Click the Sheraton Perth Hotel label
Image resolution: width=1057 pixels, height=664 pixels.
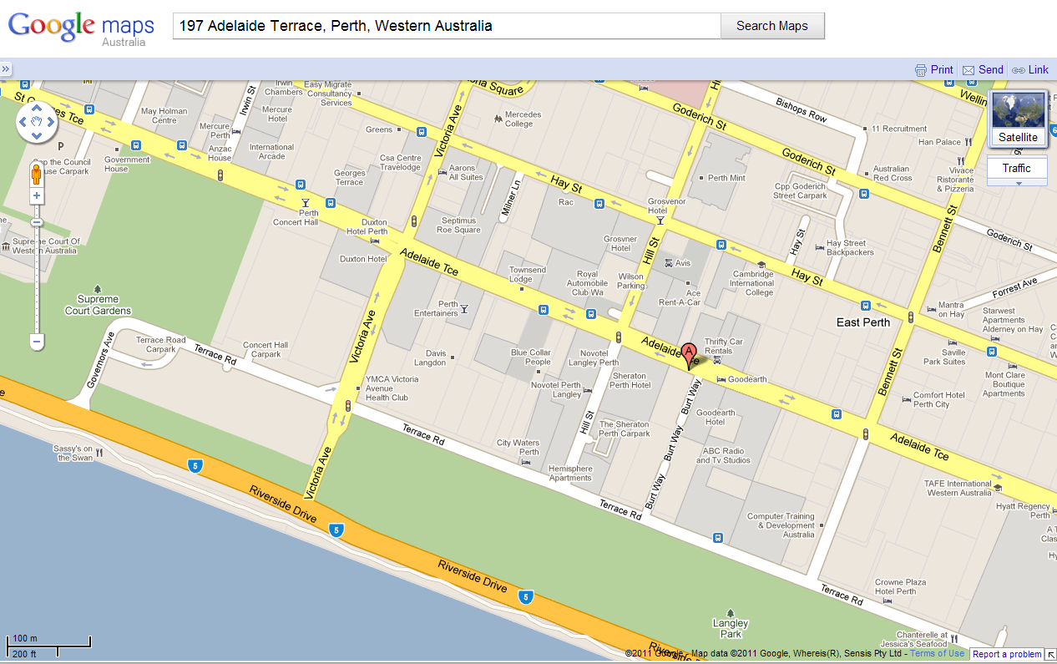tap(630, 380)
